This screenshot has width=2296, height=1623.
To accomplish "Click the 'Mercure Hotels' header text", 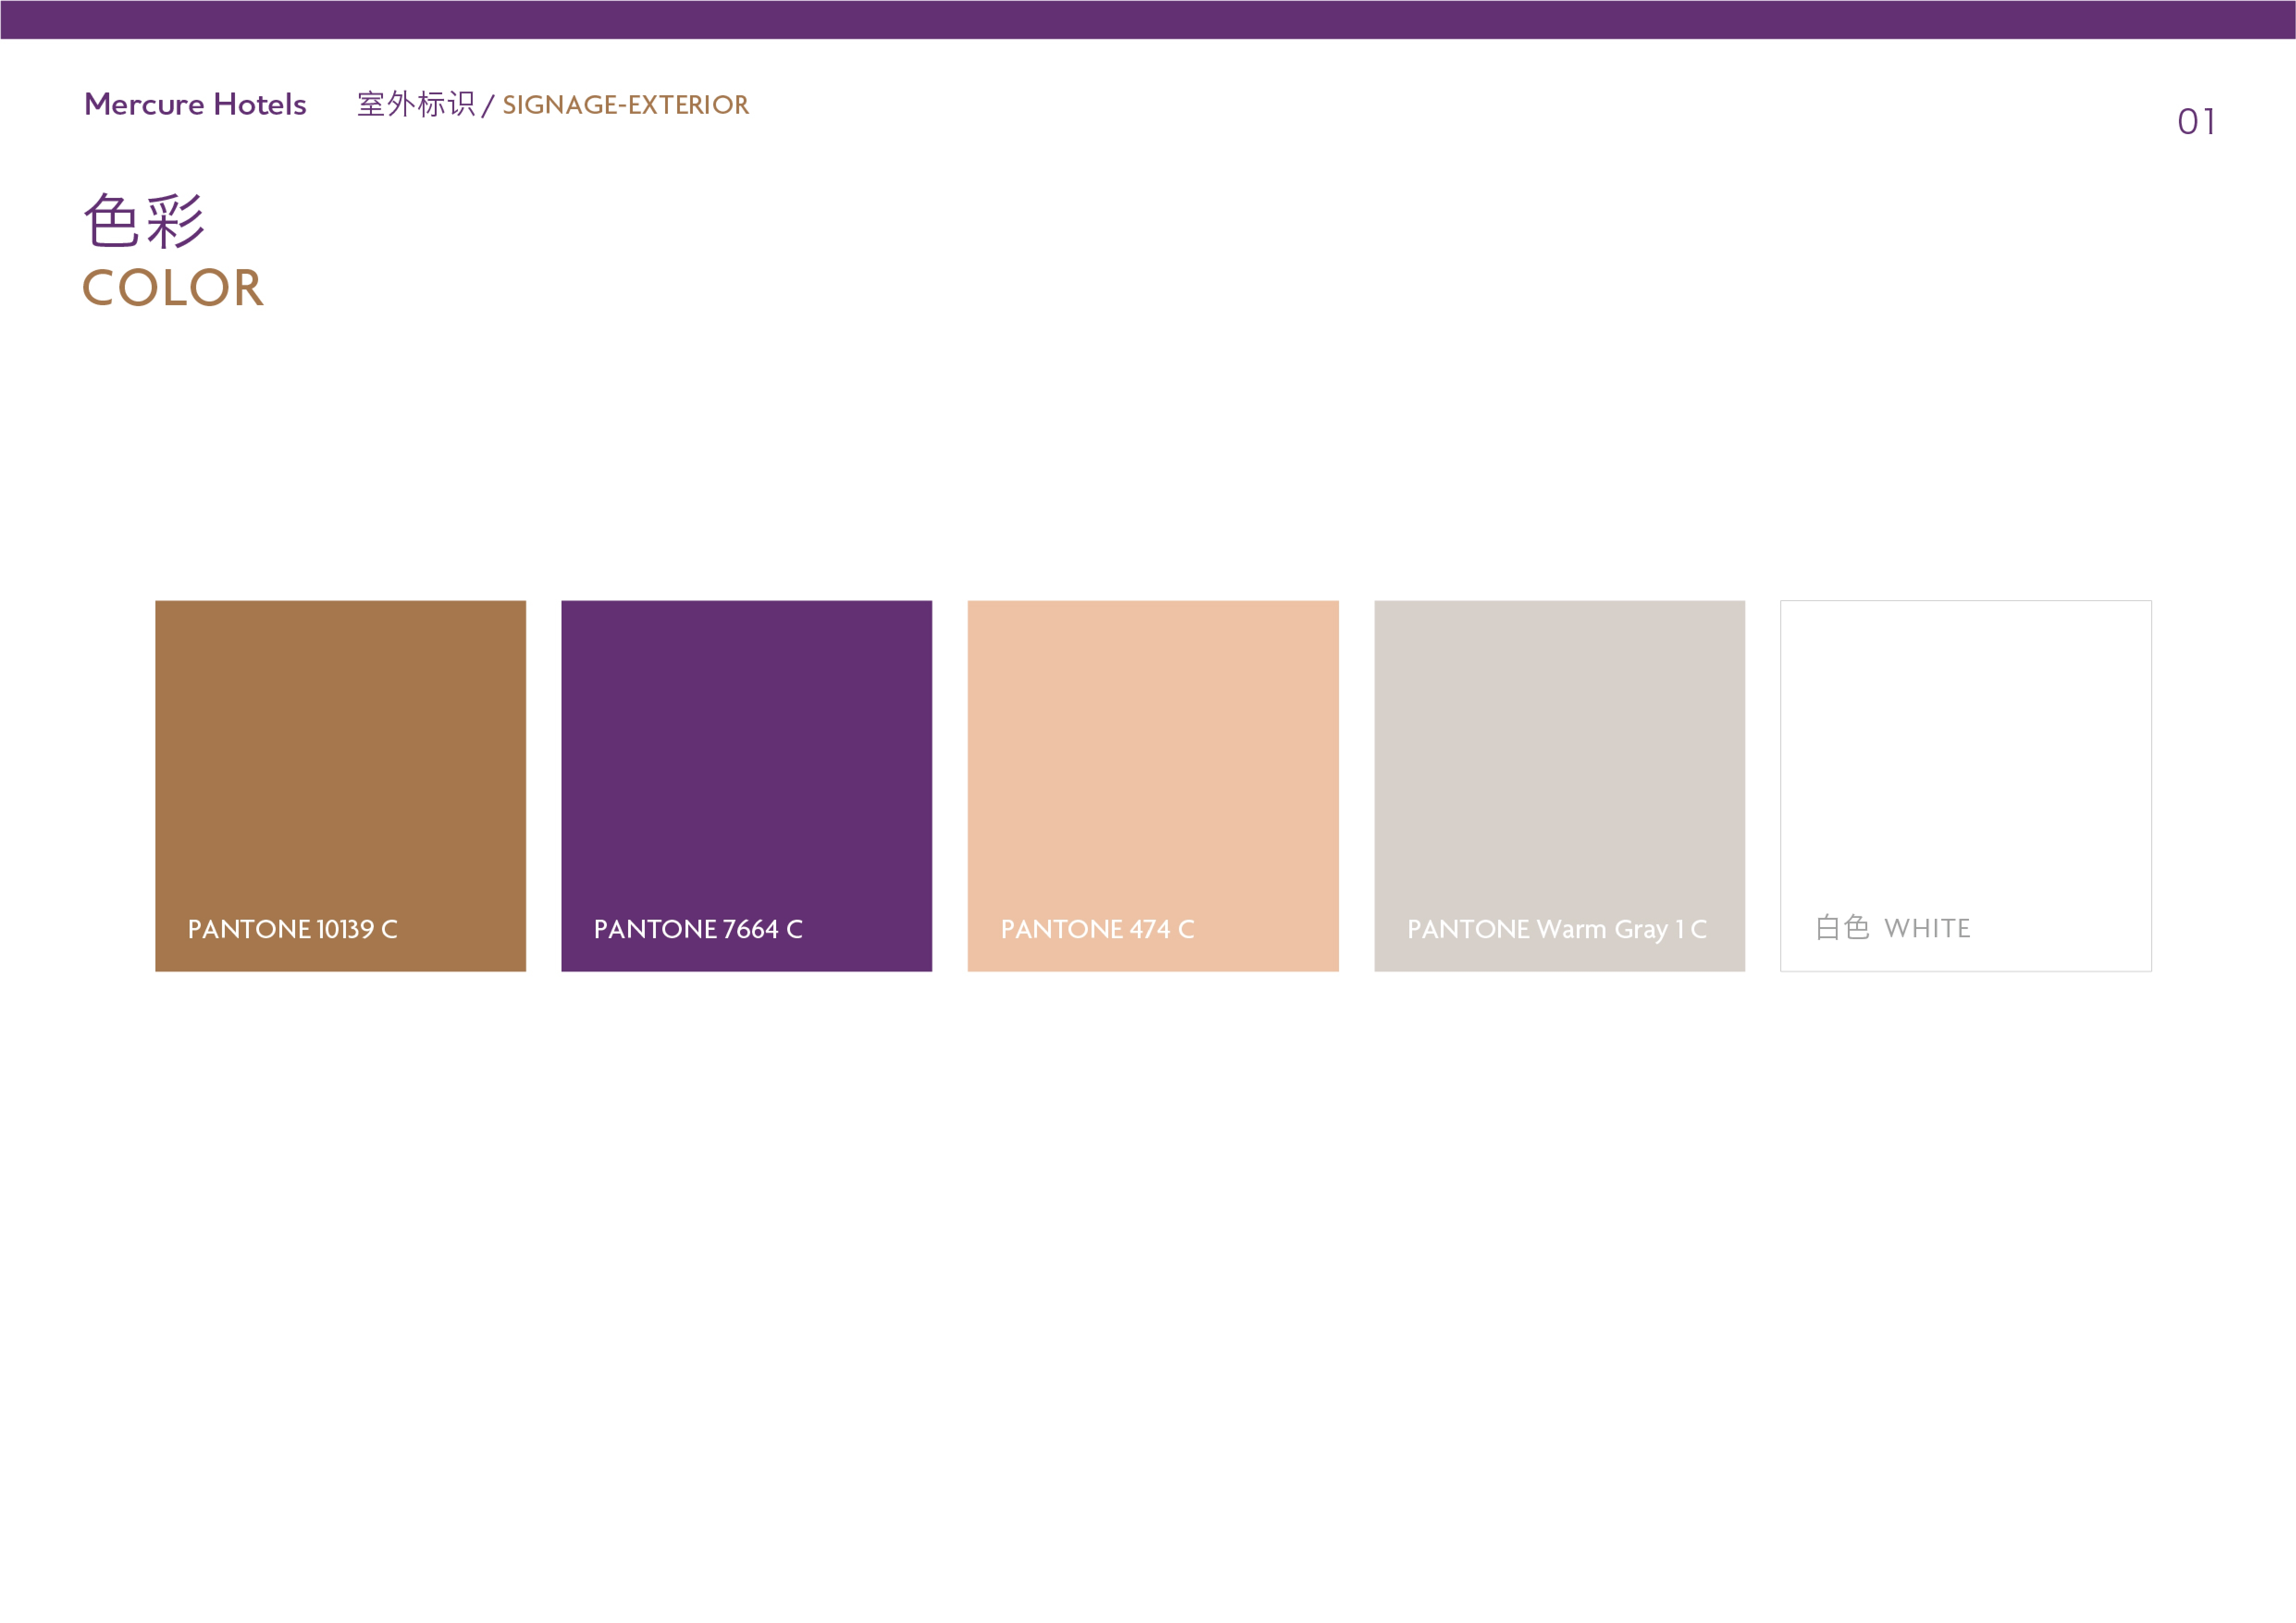I will click(195, 104).
